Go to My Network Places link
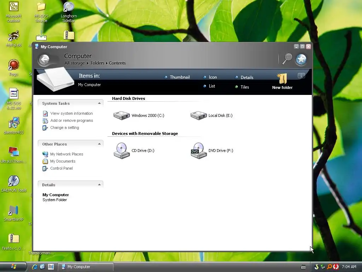This screenshot has height=272, width=362. (66, 154)
